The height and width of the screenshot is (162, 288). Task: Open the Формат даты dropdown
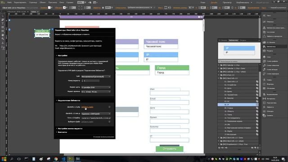(96, 87)
